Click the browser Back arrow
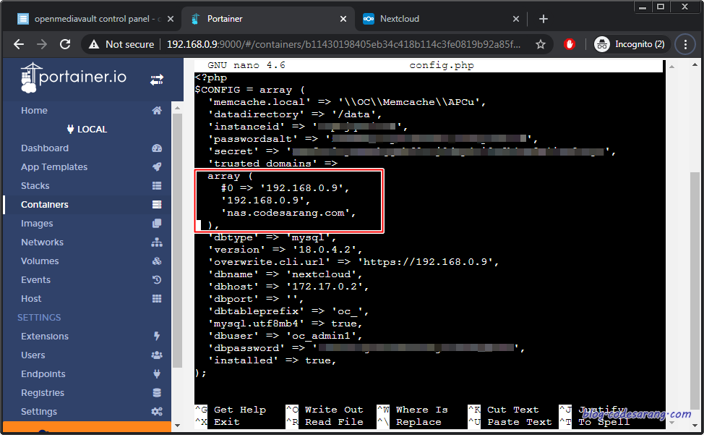 tap(19, 44)
